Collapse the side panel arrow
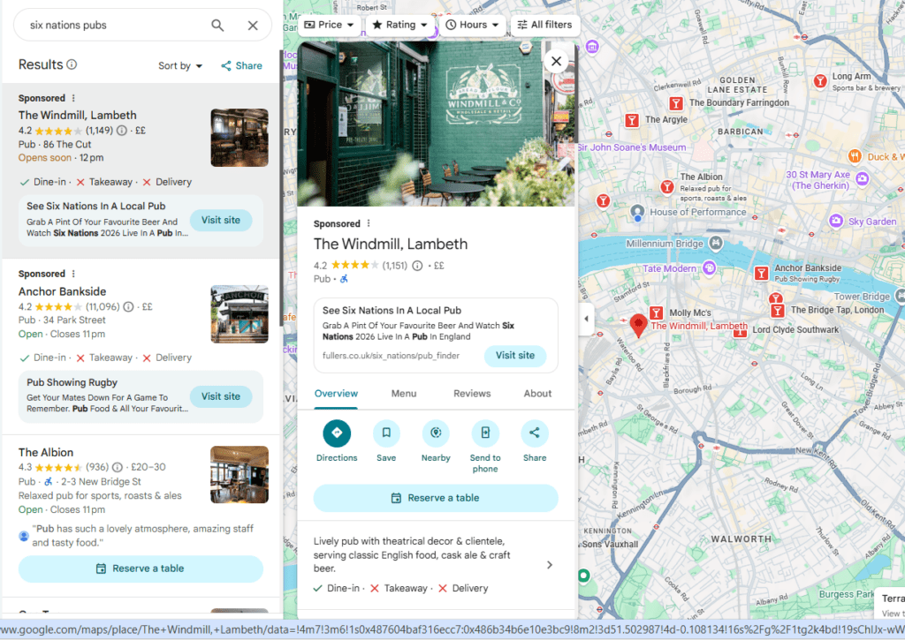905x640 pixels. point(586,320)
